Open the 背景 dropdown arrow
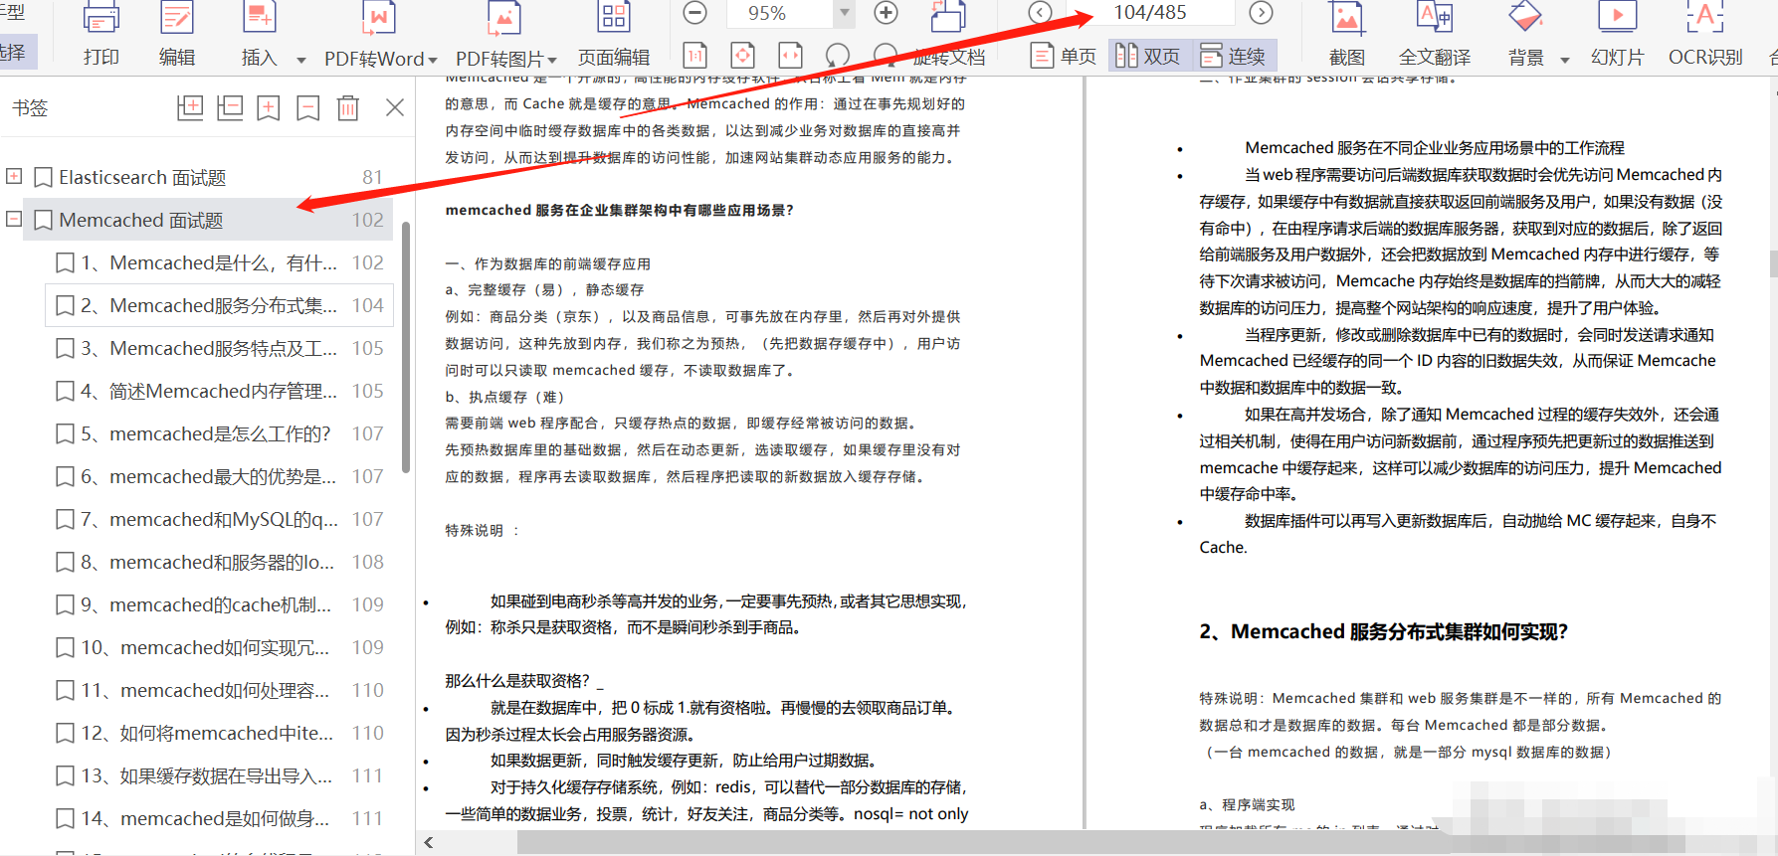This screenshot has height=856, width=1778. pyautogui.click(x=1564, y=60)
